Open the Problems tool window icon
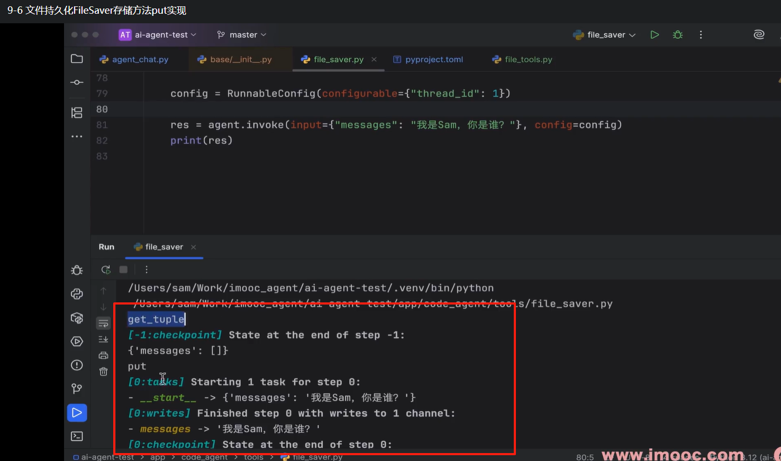Screen dimensions: 781x461 point(77,365)
